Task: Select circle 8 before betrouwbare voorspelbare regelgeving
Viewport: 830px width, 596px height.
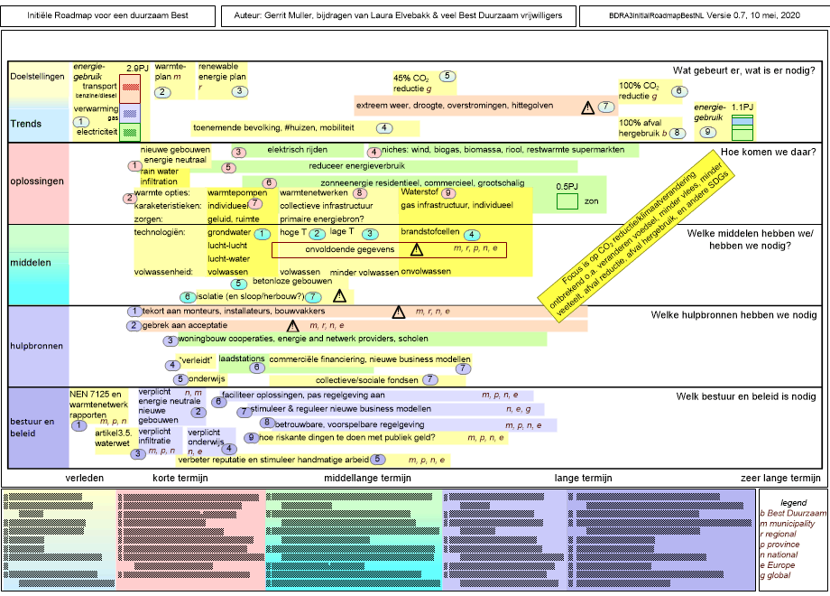Action: (x=267, y=423)
